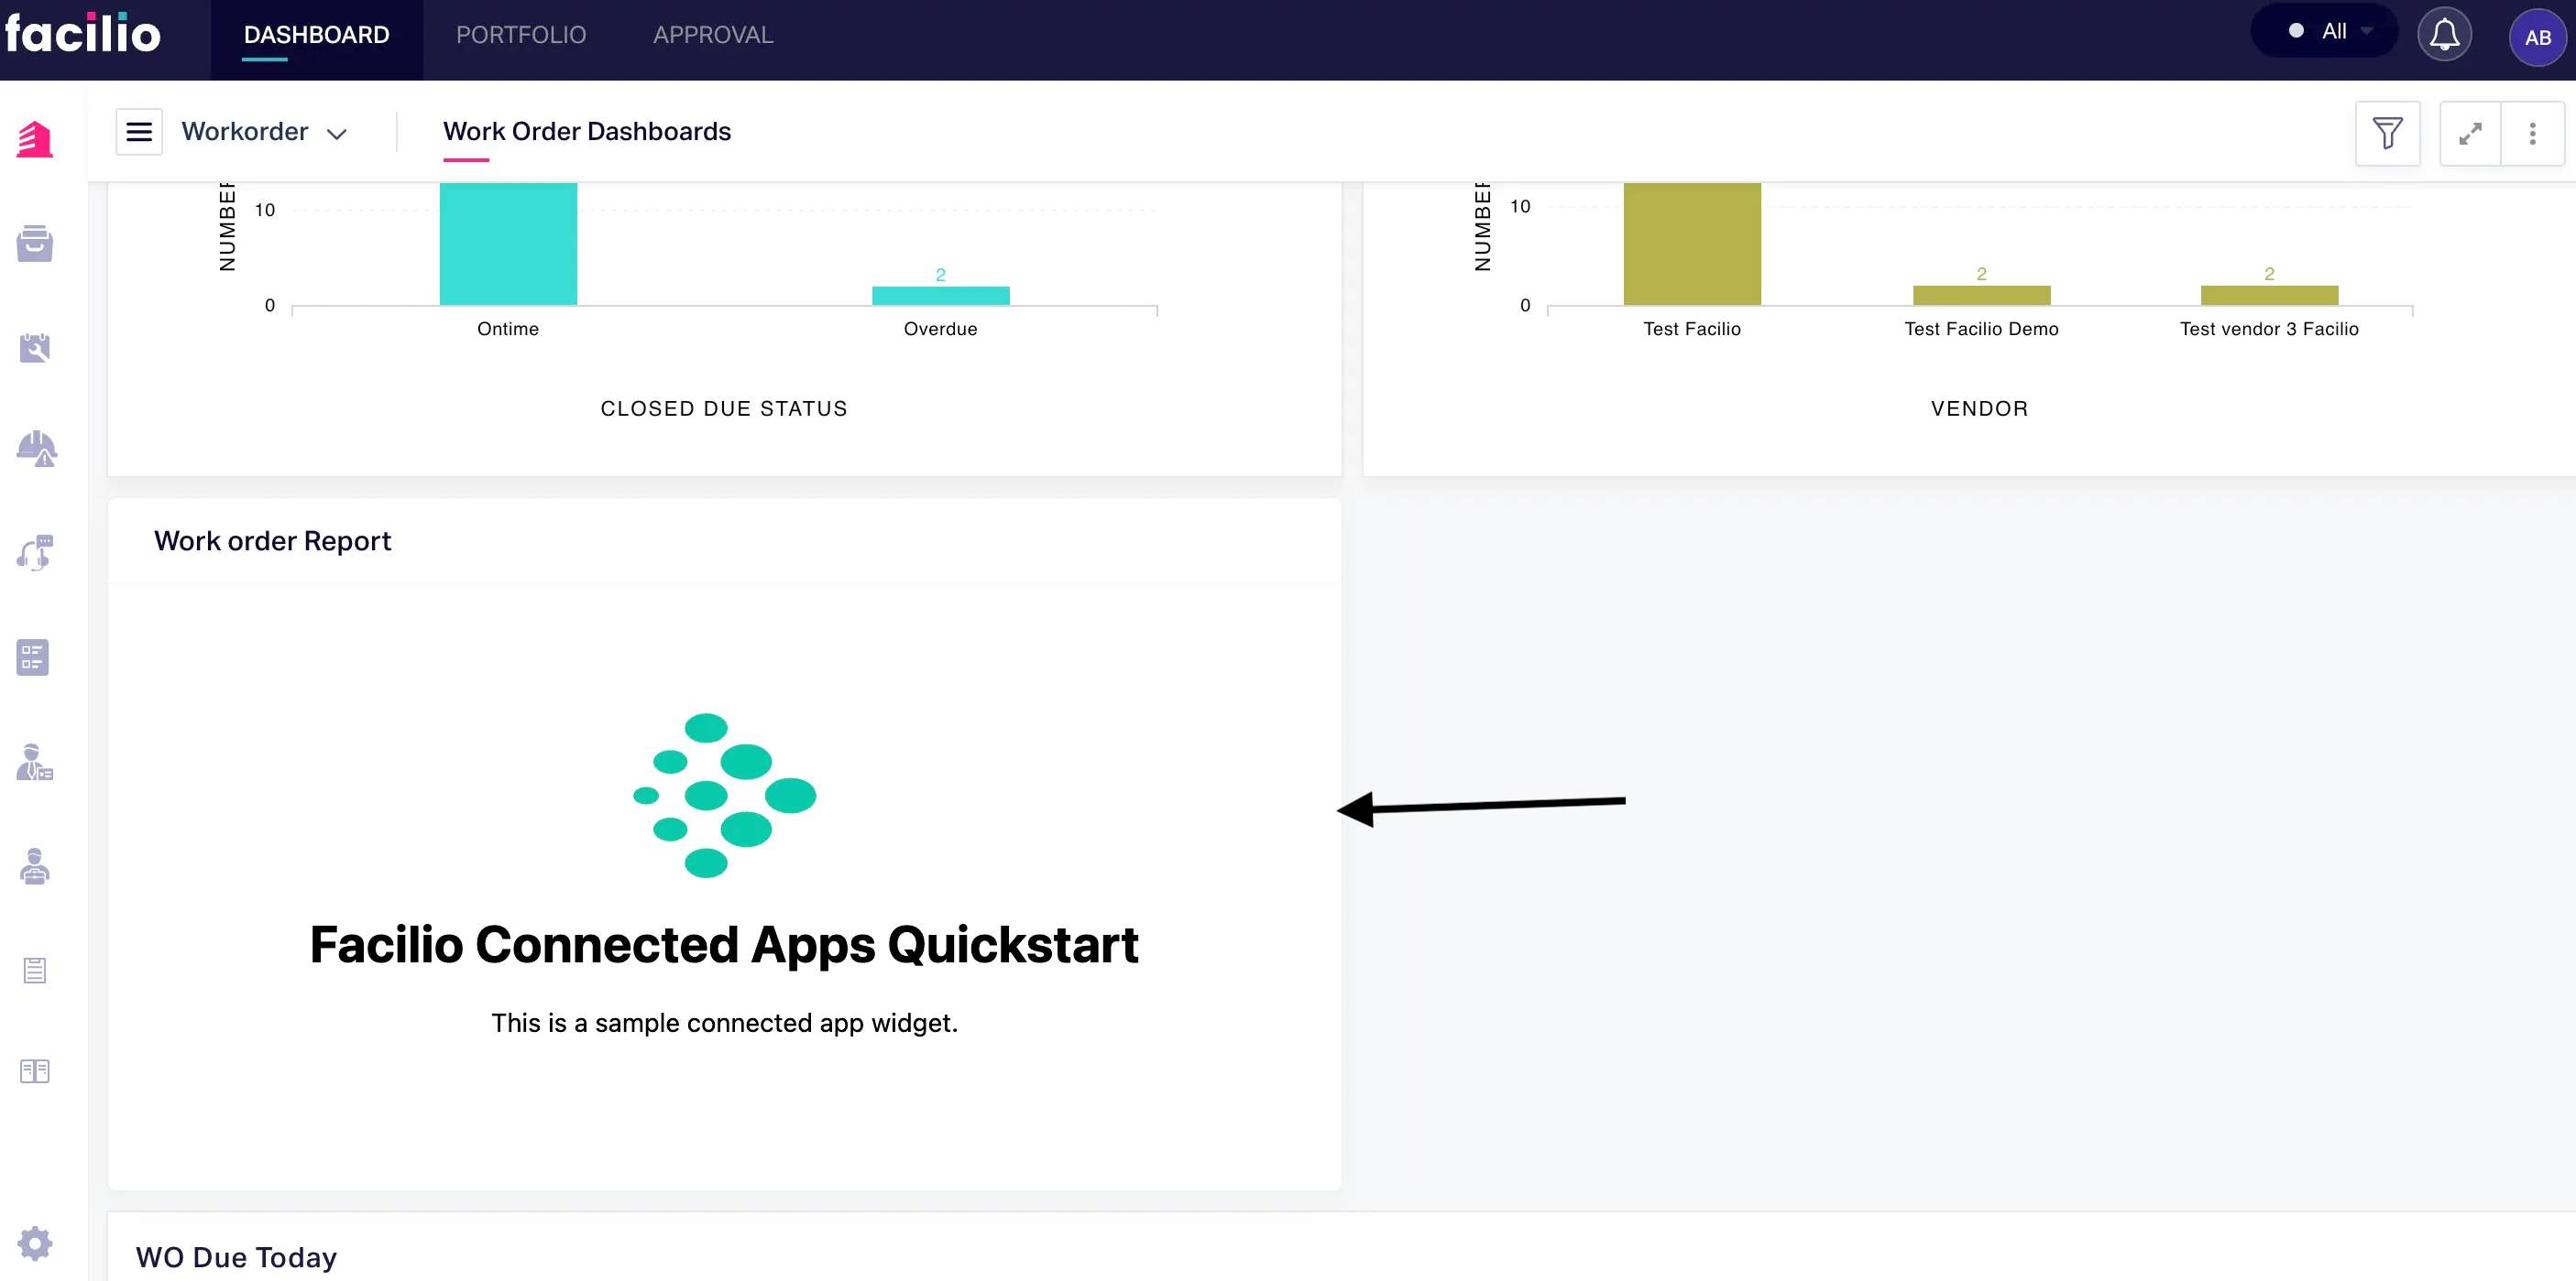Screen dimensions: 2576x1281
Task: Switch to the PORTFOLIO tab
Action: point(521,35)
